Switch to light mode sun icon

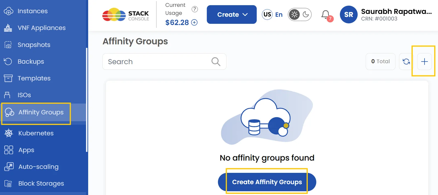pyautogui.click(x=295, y=14)
